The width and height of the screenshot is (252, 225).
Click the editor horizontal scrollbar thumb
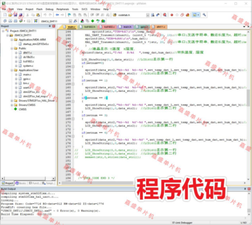tap(97, 183)
